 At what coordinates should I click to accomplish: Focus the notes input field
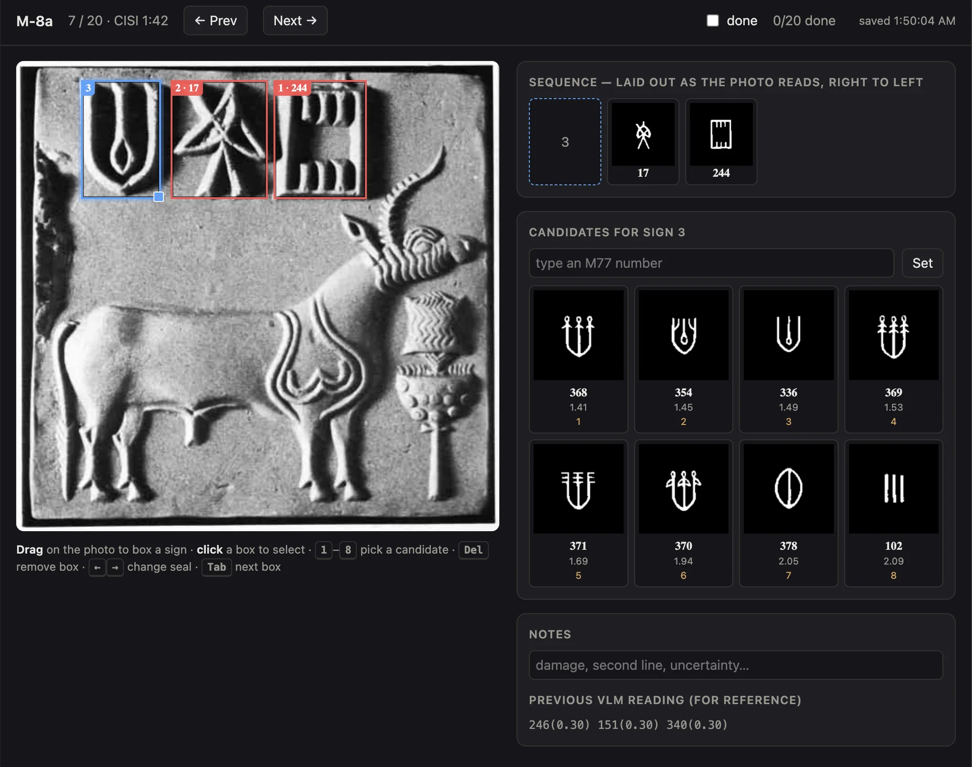point(736,664)
